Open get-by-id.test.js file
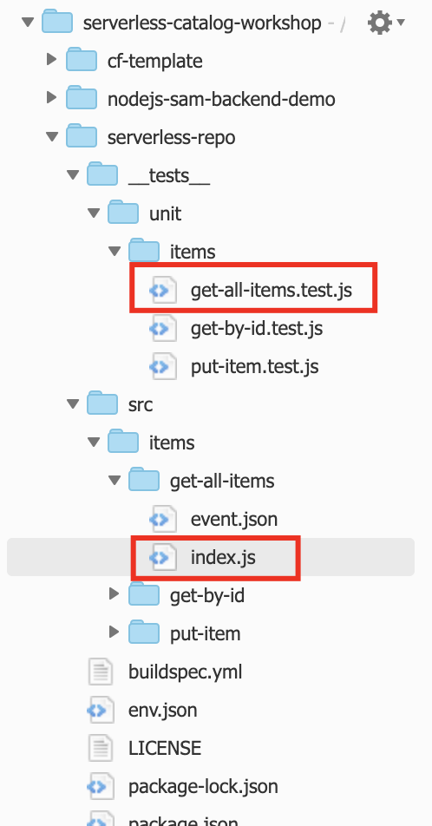 pyautogui.click(x=257, y=329)
